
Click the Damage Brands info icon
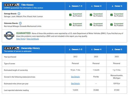point(19,14)
